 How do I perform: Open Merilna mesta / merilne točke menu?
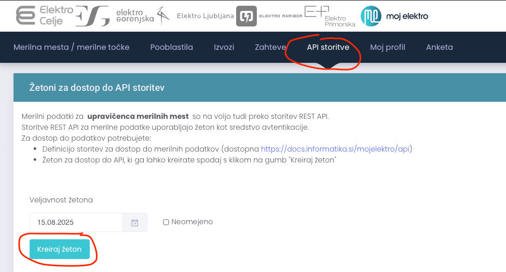(71, 47)
